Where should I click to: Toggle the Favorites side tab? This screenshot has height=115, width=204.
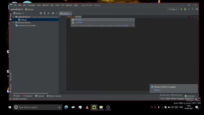[11, 88]
